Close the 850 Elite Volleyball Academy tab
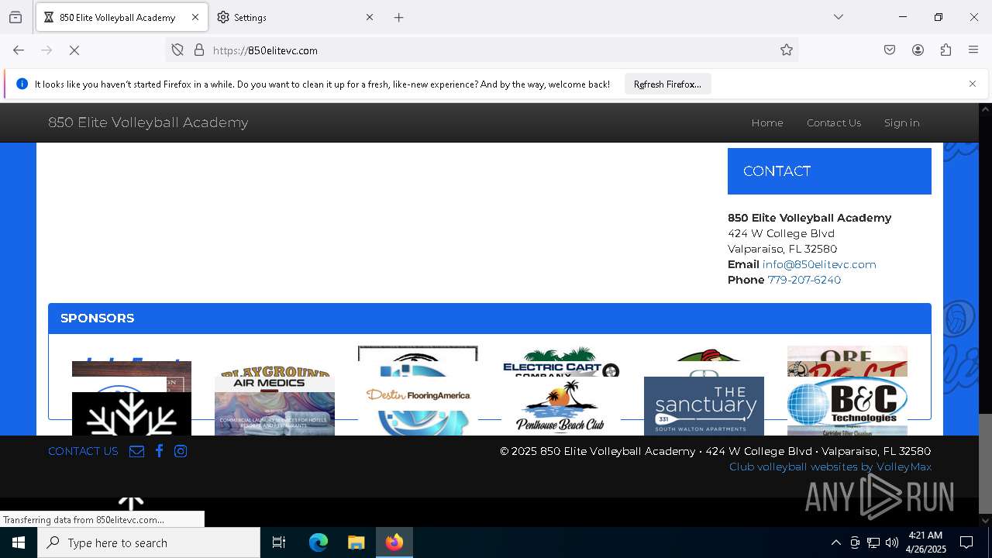 pos(195,17)
